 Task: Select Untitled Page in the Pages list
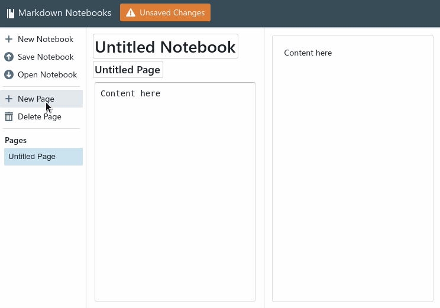(43, 157)
